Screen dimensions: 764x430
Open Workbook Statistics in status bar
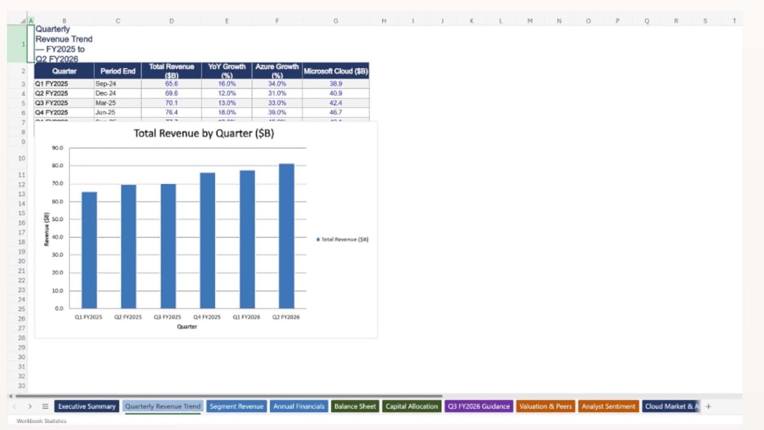coord(41,421)
